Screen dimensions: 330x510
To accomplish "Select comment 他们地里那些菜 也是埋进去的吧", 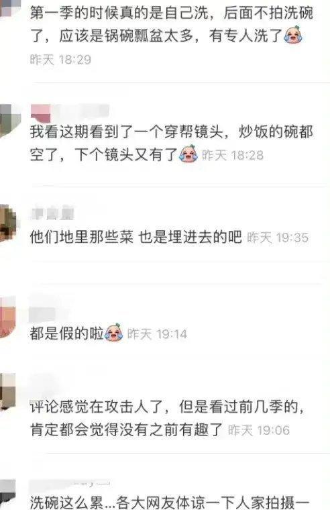I will pos(136,237).
